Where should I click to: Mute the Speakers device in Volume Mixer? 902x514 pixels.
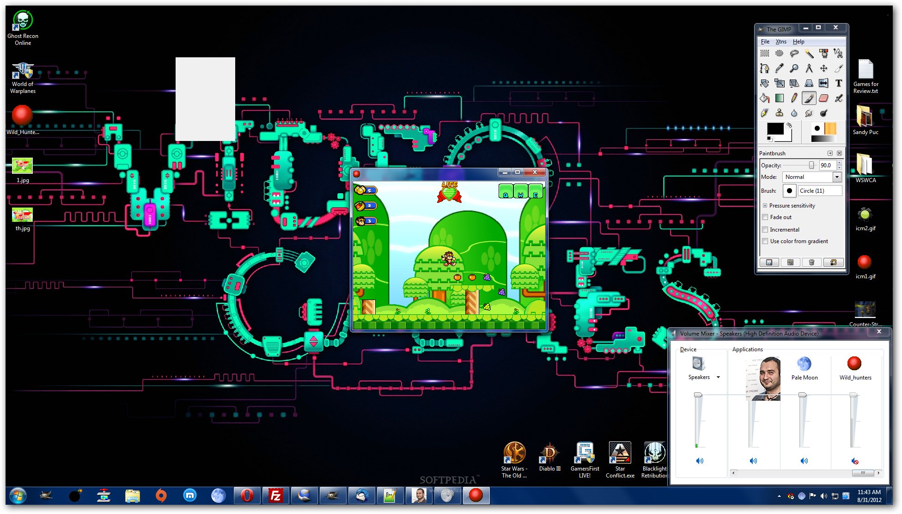click(x=700, y=461)
